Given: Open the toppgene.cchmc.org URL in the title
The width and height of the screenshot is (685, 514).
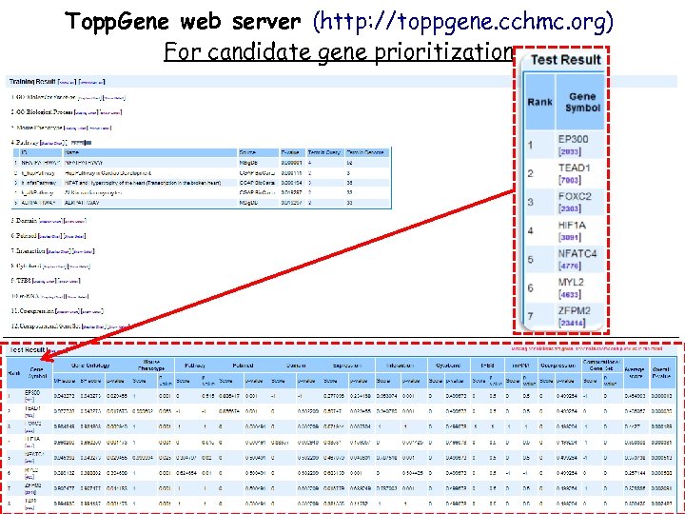Looking at the screenshot, I should (463, 21).
